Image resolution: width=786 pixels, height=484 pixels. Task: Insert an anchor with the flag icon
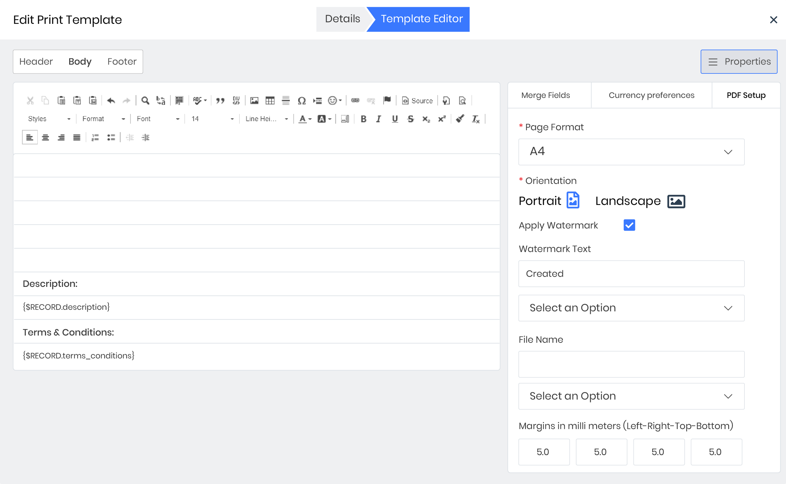coord(387,100)
